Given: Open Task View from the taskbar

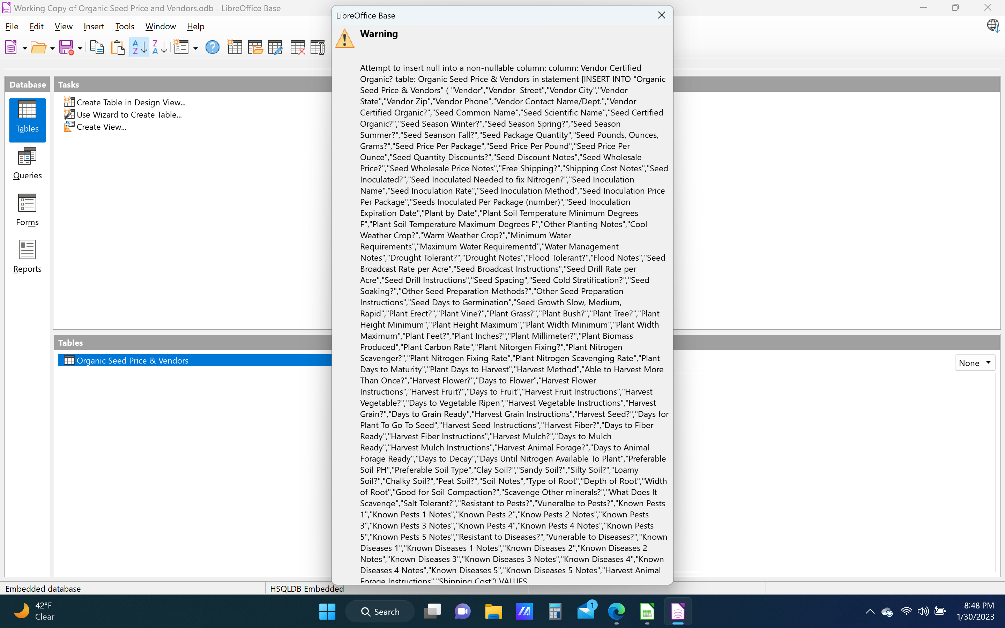Looking at the screenshot, I should click(x=432, y=611).
